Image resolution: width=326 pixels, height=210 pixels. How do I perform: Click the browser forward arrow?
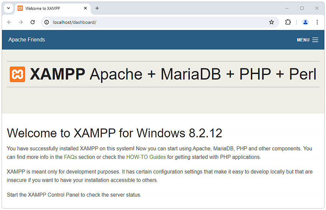(21, 22)
